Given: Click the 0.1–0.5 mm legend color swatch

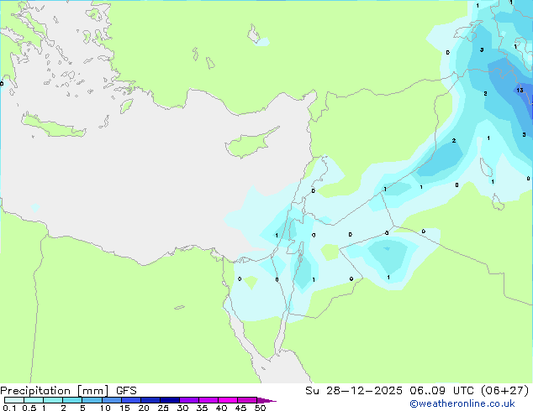Looking at the screenshot, I should coord(14,400).
